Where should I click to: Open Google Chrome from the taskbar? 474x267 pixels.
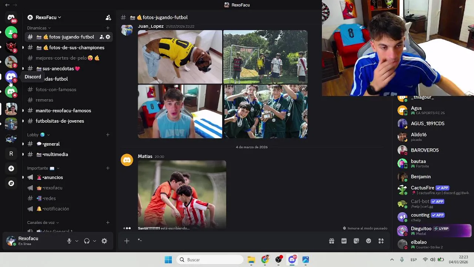[265, 260]
